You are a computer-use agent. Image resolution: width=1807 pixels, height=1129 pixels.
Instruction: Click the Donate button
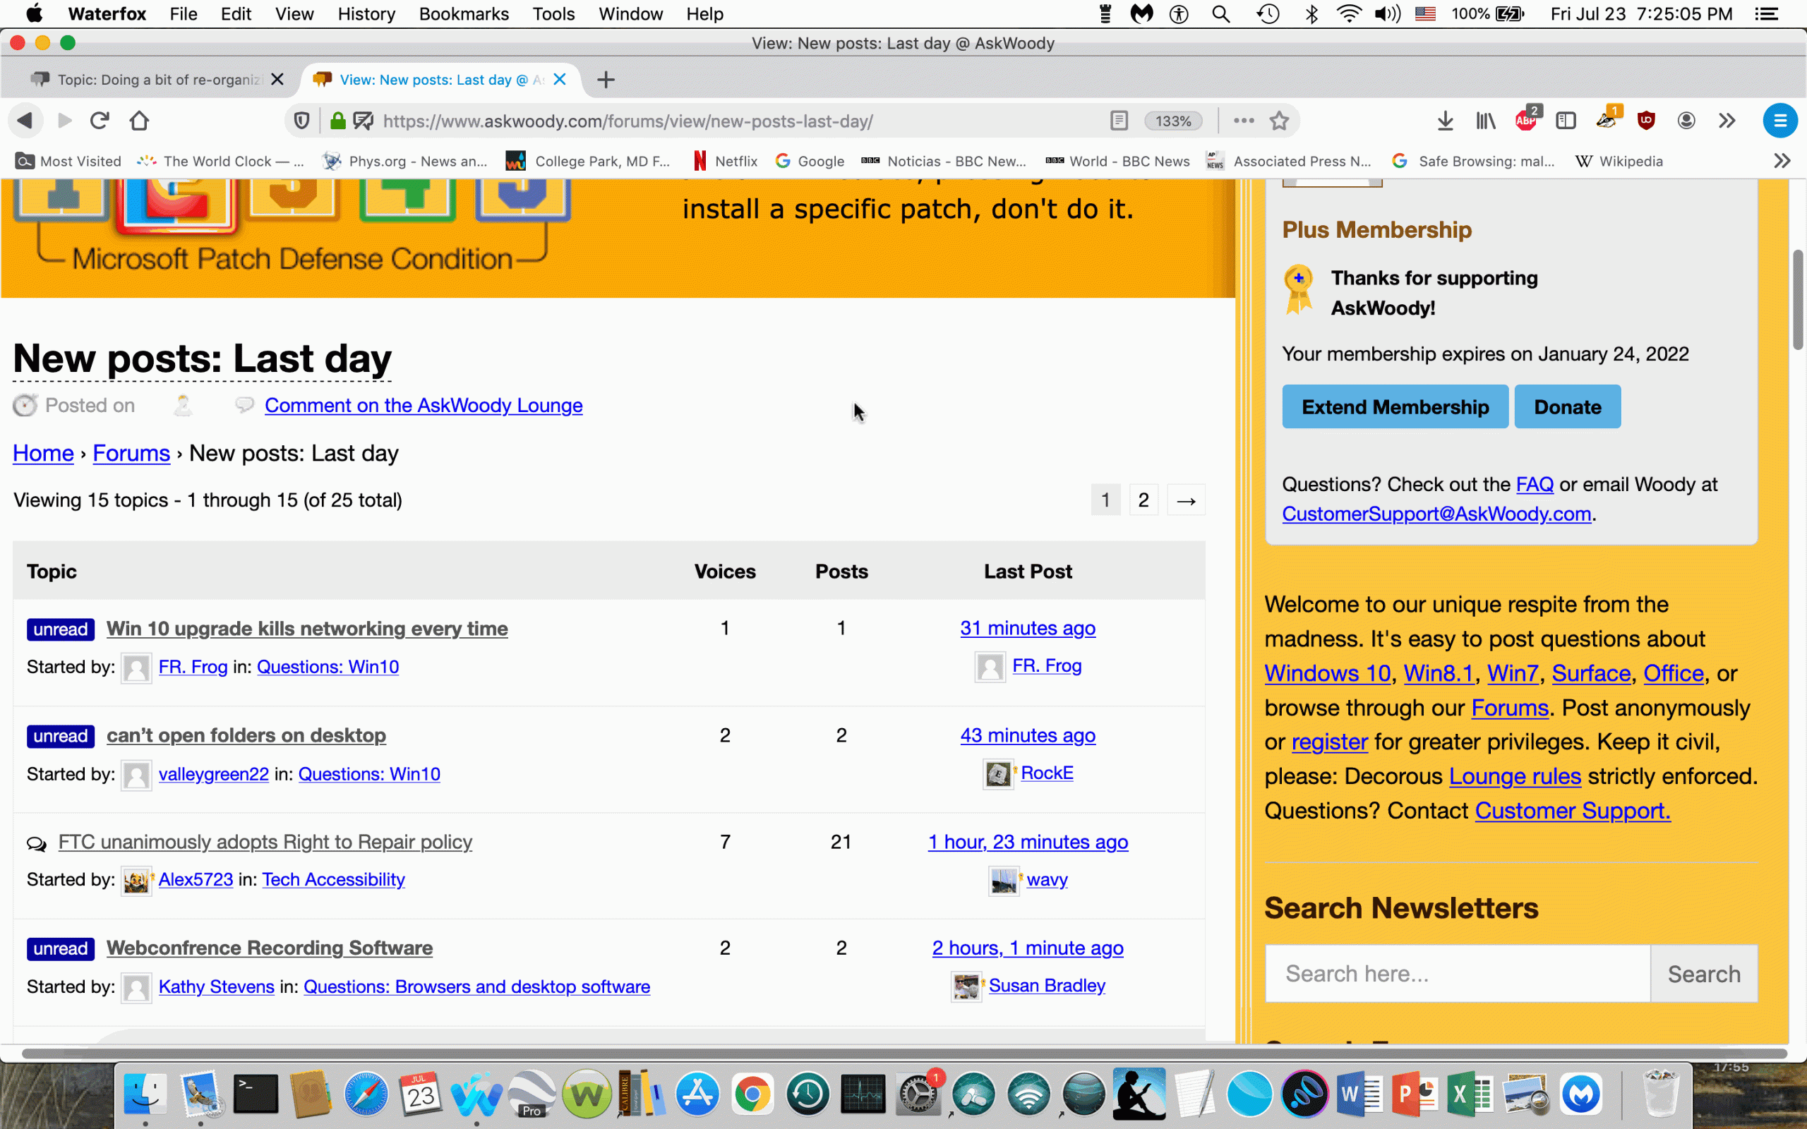[x=1567, y=407]
